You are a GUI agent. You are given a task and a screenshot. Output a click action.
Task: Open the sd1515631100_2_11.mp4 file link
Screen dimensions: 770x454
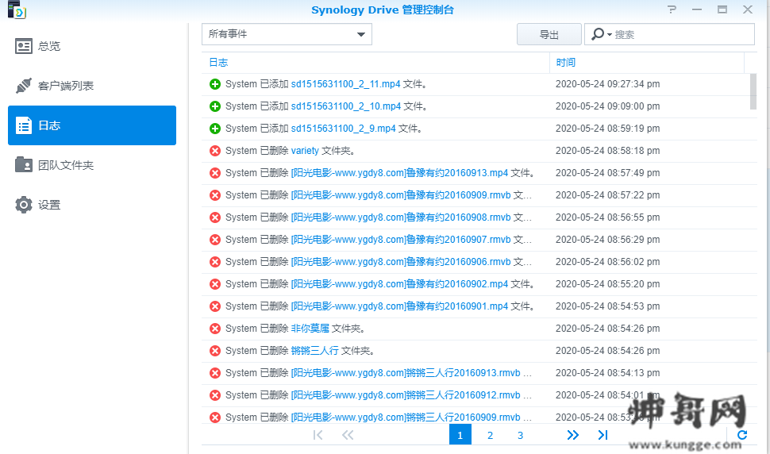coord(346,84)
